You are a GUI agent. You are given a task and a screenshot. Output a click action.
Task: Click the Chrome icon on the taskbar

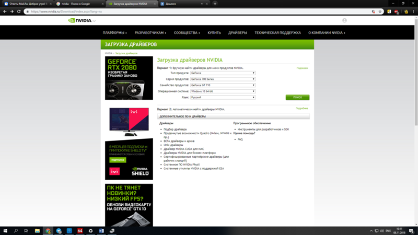(x=48, y=231)
